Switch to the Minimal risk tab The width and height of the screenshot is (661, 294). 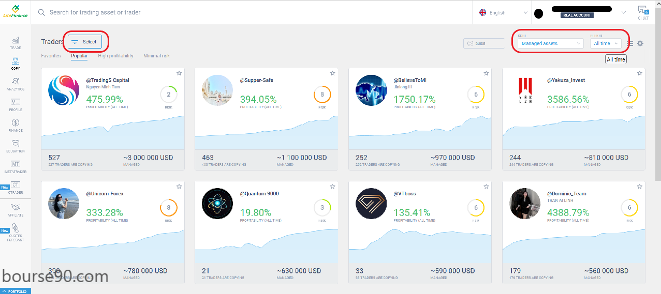[x=156, y=56]
